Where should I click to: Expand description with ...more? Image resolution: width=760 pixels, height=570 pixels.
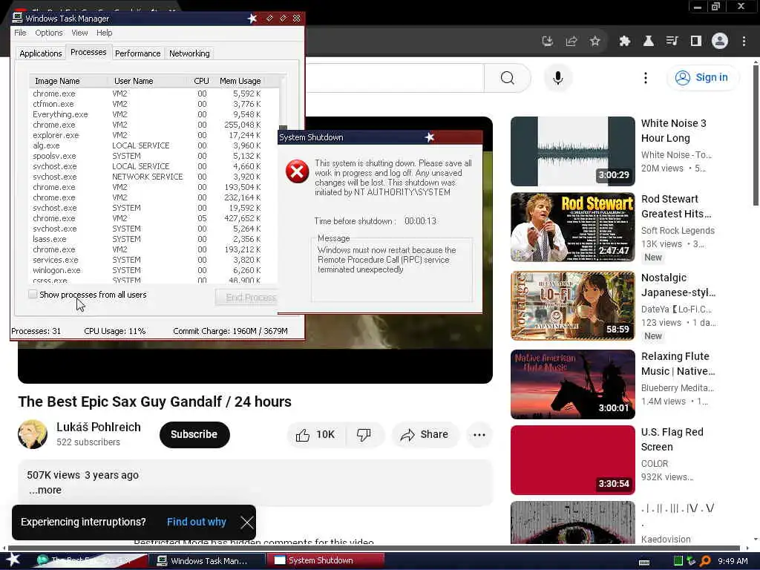[x=44, y=490]
